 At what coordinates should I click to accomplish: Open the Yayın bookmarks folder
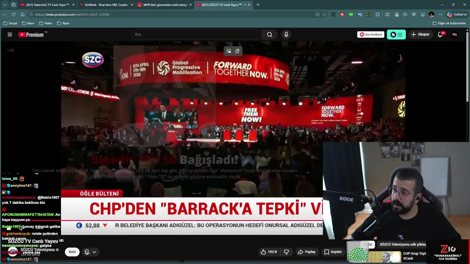click(63, 23)
